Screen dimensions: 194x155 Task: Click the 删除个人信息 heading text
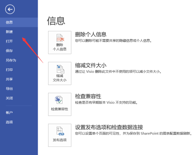click(91, 34)
